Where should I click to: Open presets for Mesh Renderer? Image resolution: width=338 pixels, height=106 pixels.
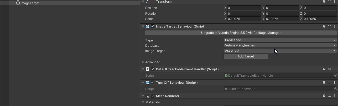coord(329,96)
